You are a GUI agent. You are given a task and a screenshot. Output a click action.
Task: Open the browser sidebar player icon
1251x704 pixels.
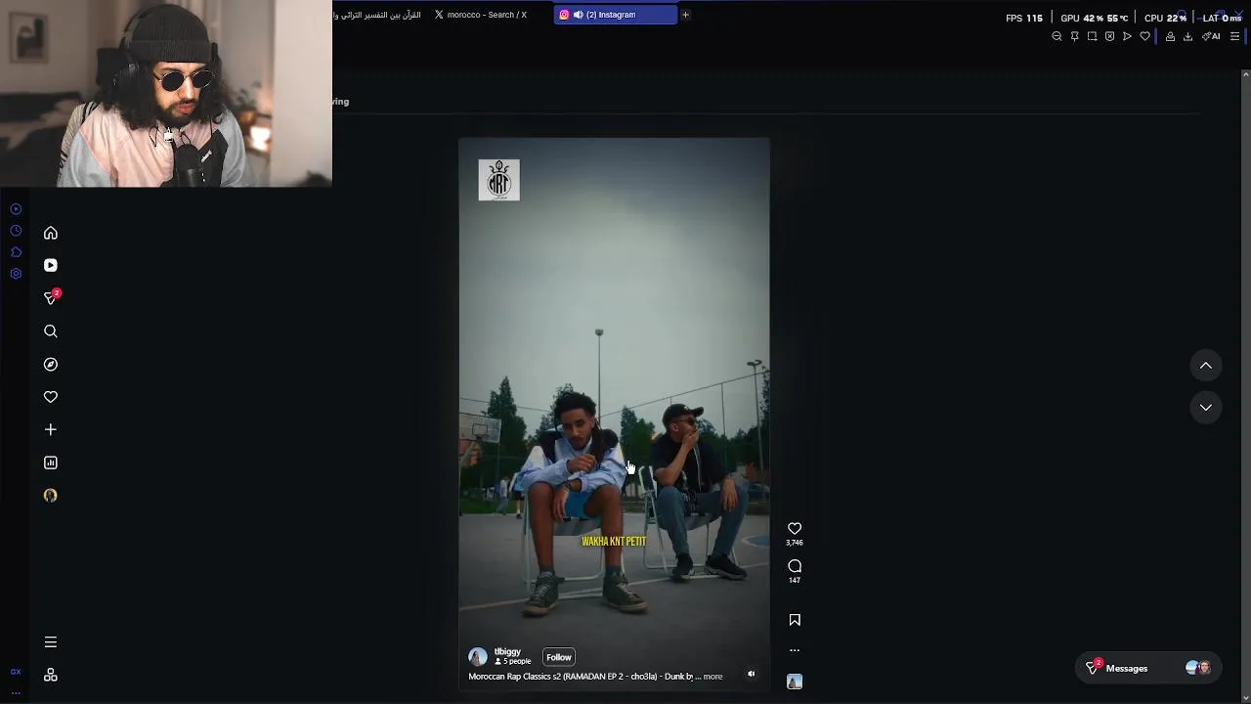[x=16, y=209]
